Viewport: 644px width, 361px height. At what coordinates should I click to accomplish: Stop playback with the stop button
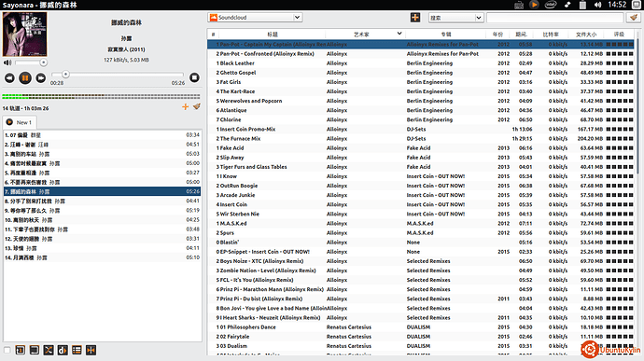pyautogui.click(x=194, y=77)
